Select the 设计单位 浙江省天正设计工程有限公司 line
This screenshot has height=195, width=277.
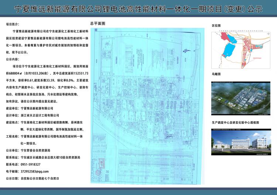click(33, 115)
